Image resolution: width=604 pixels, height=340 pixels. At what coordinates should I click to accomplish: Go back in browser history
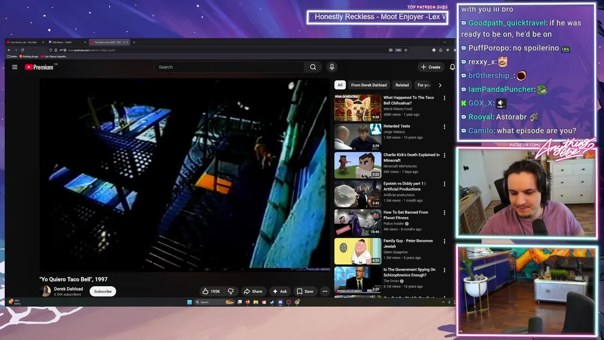pyautogui.click(x=9, y=50)
